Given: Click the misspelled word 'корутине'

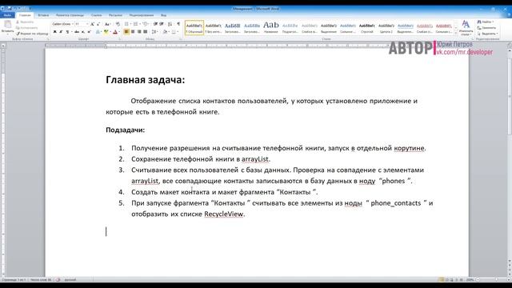Looking at the screenshot, I should pos(409,148).
